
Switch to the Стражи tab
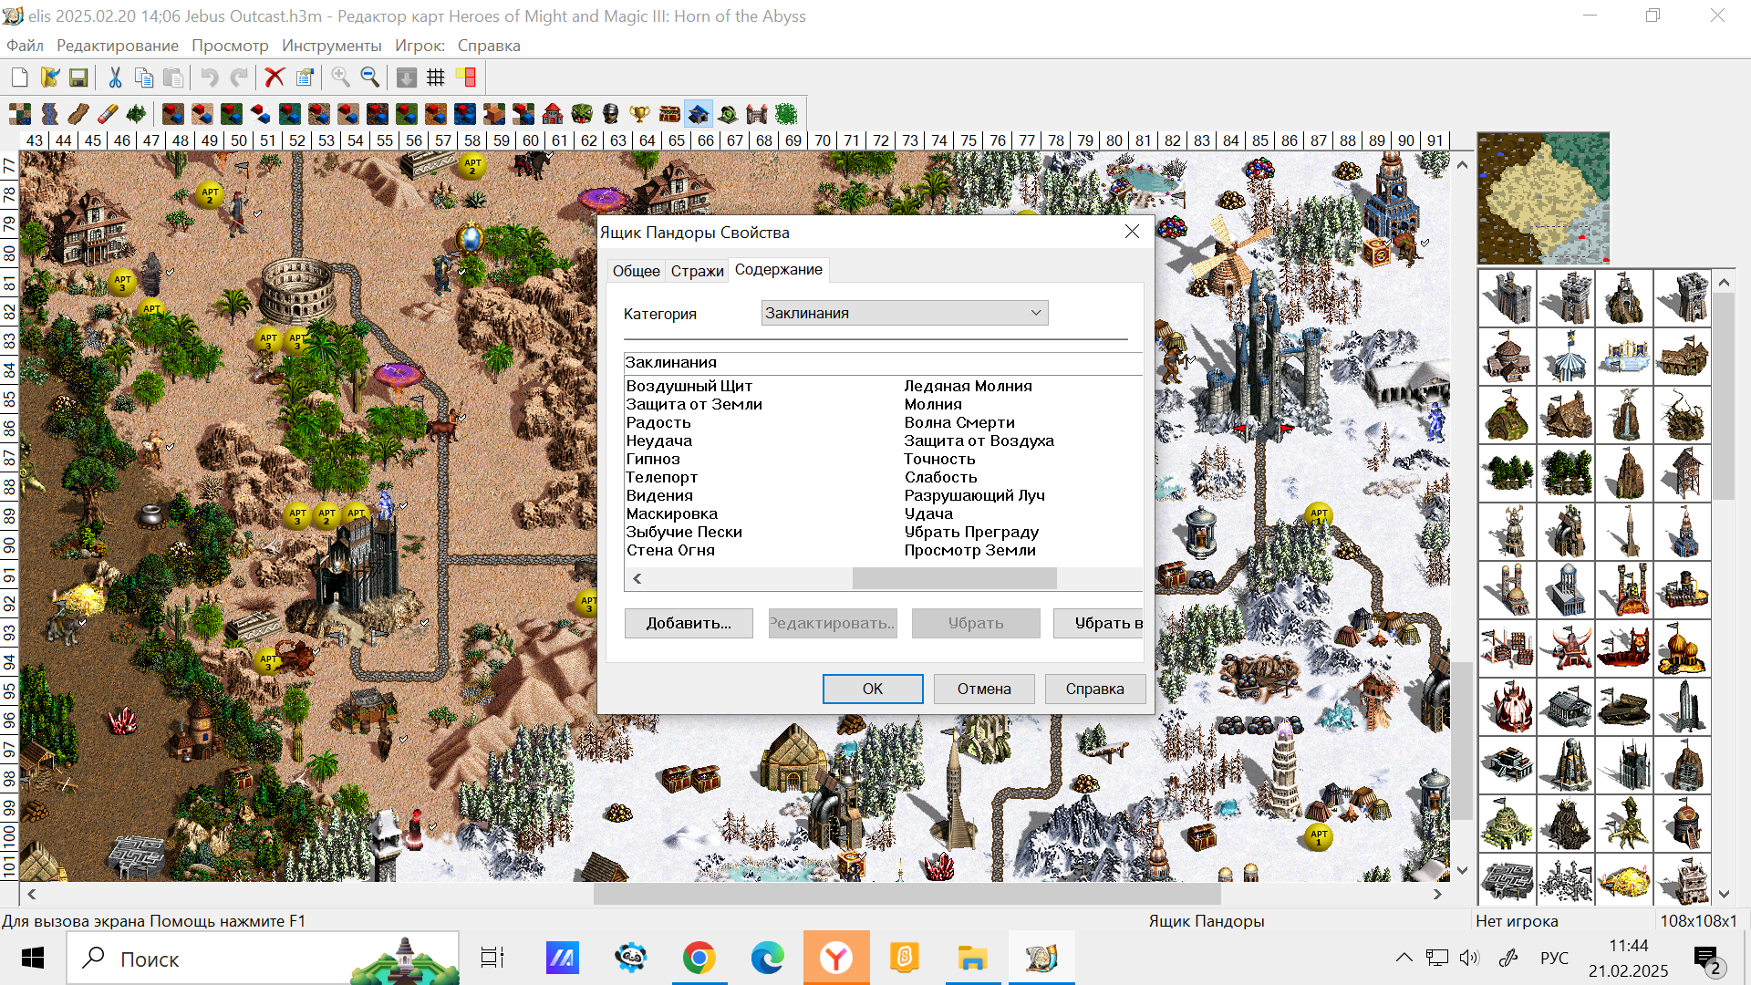click(697, 271)
